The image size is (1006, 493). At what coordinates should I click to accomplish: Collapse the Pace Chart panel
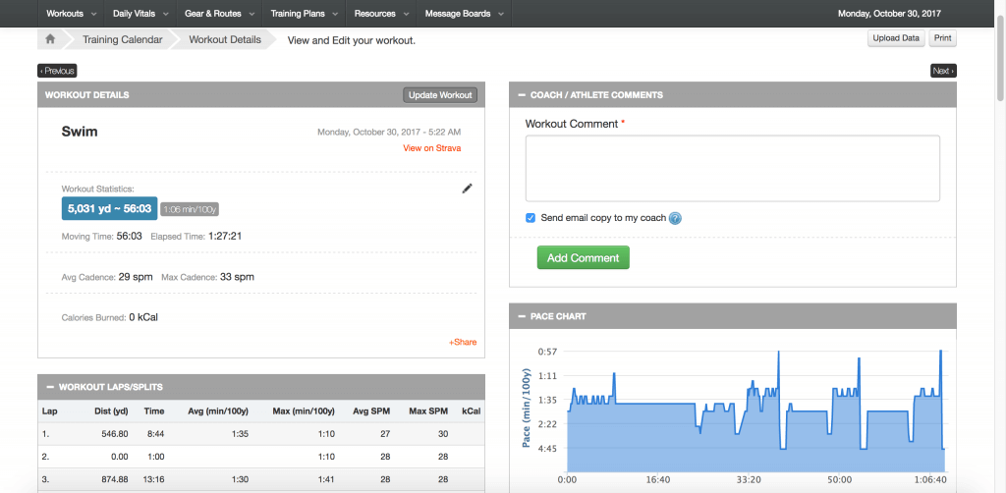521,317
